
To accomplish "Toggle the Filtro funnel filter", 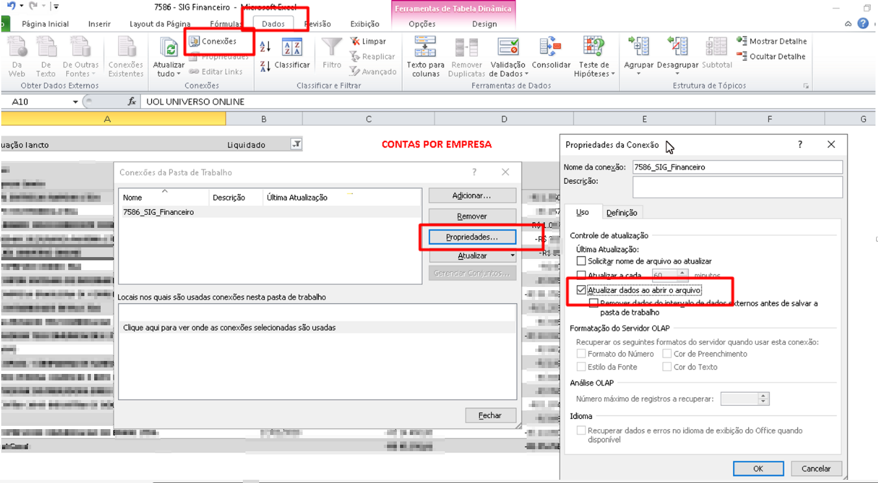I will (x=332, y=54).
